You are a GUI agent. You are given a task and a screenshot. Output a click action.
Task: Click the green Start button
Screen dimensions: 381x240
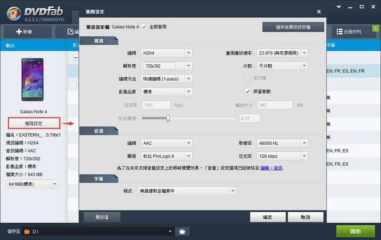(x=355, y=231)
